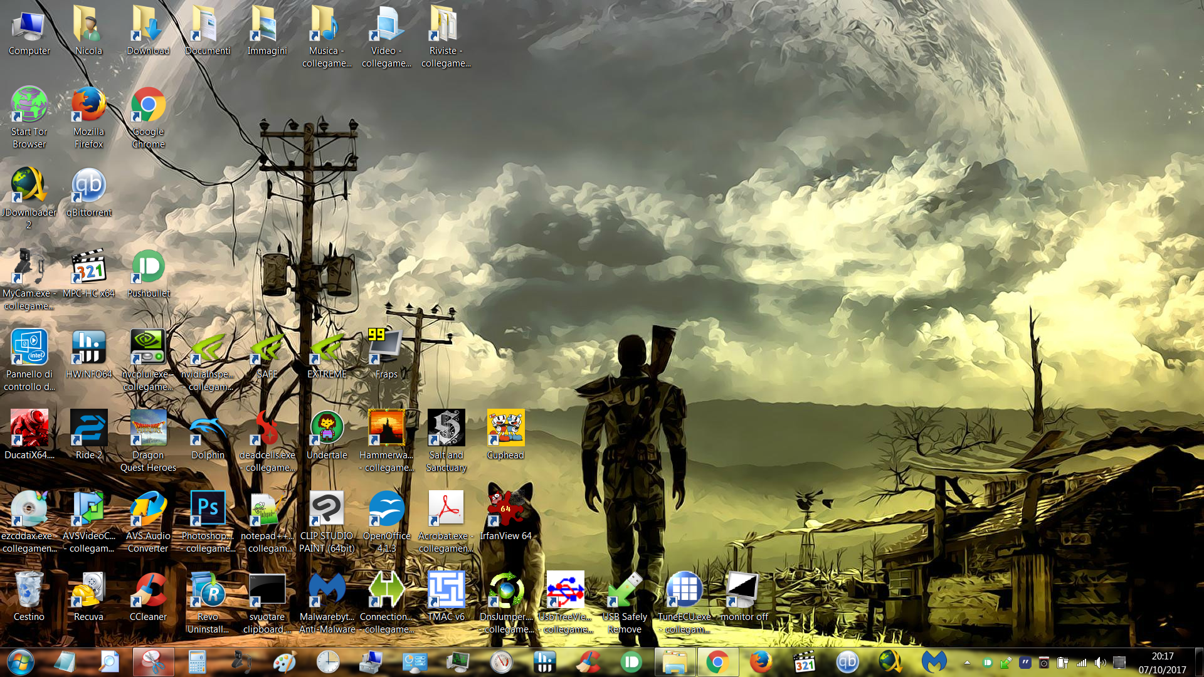Open the tray volume speaker control
Screen dimensions: 1204x677
(1100, 663)
